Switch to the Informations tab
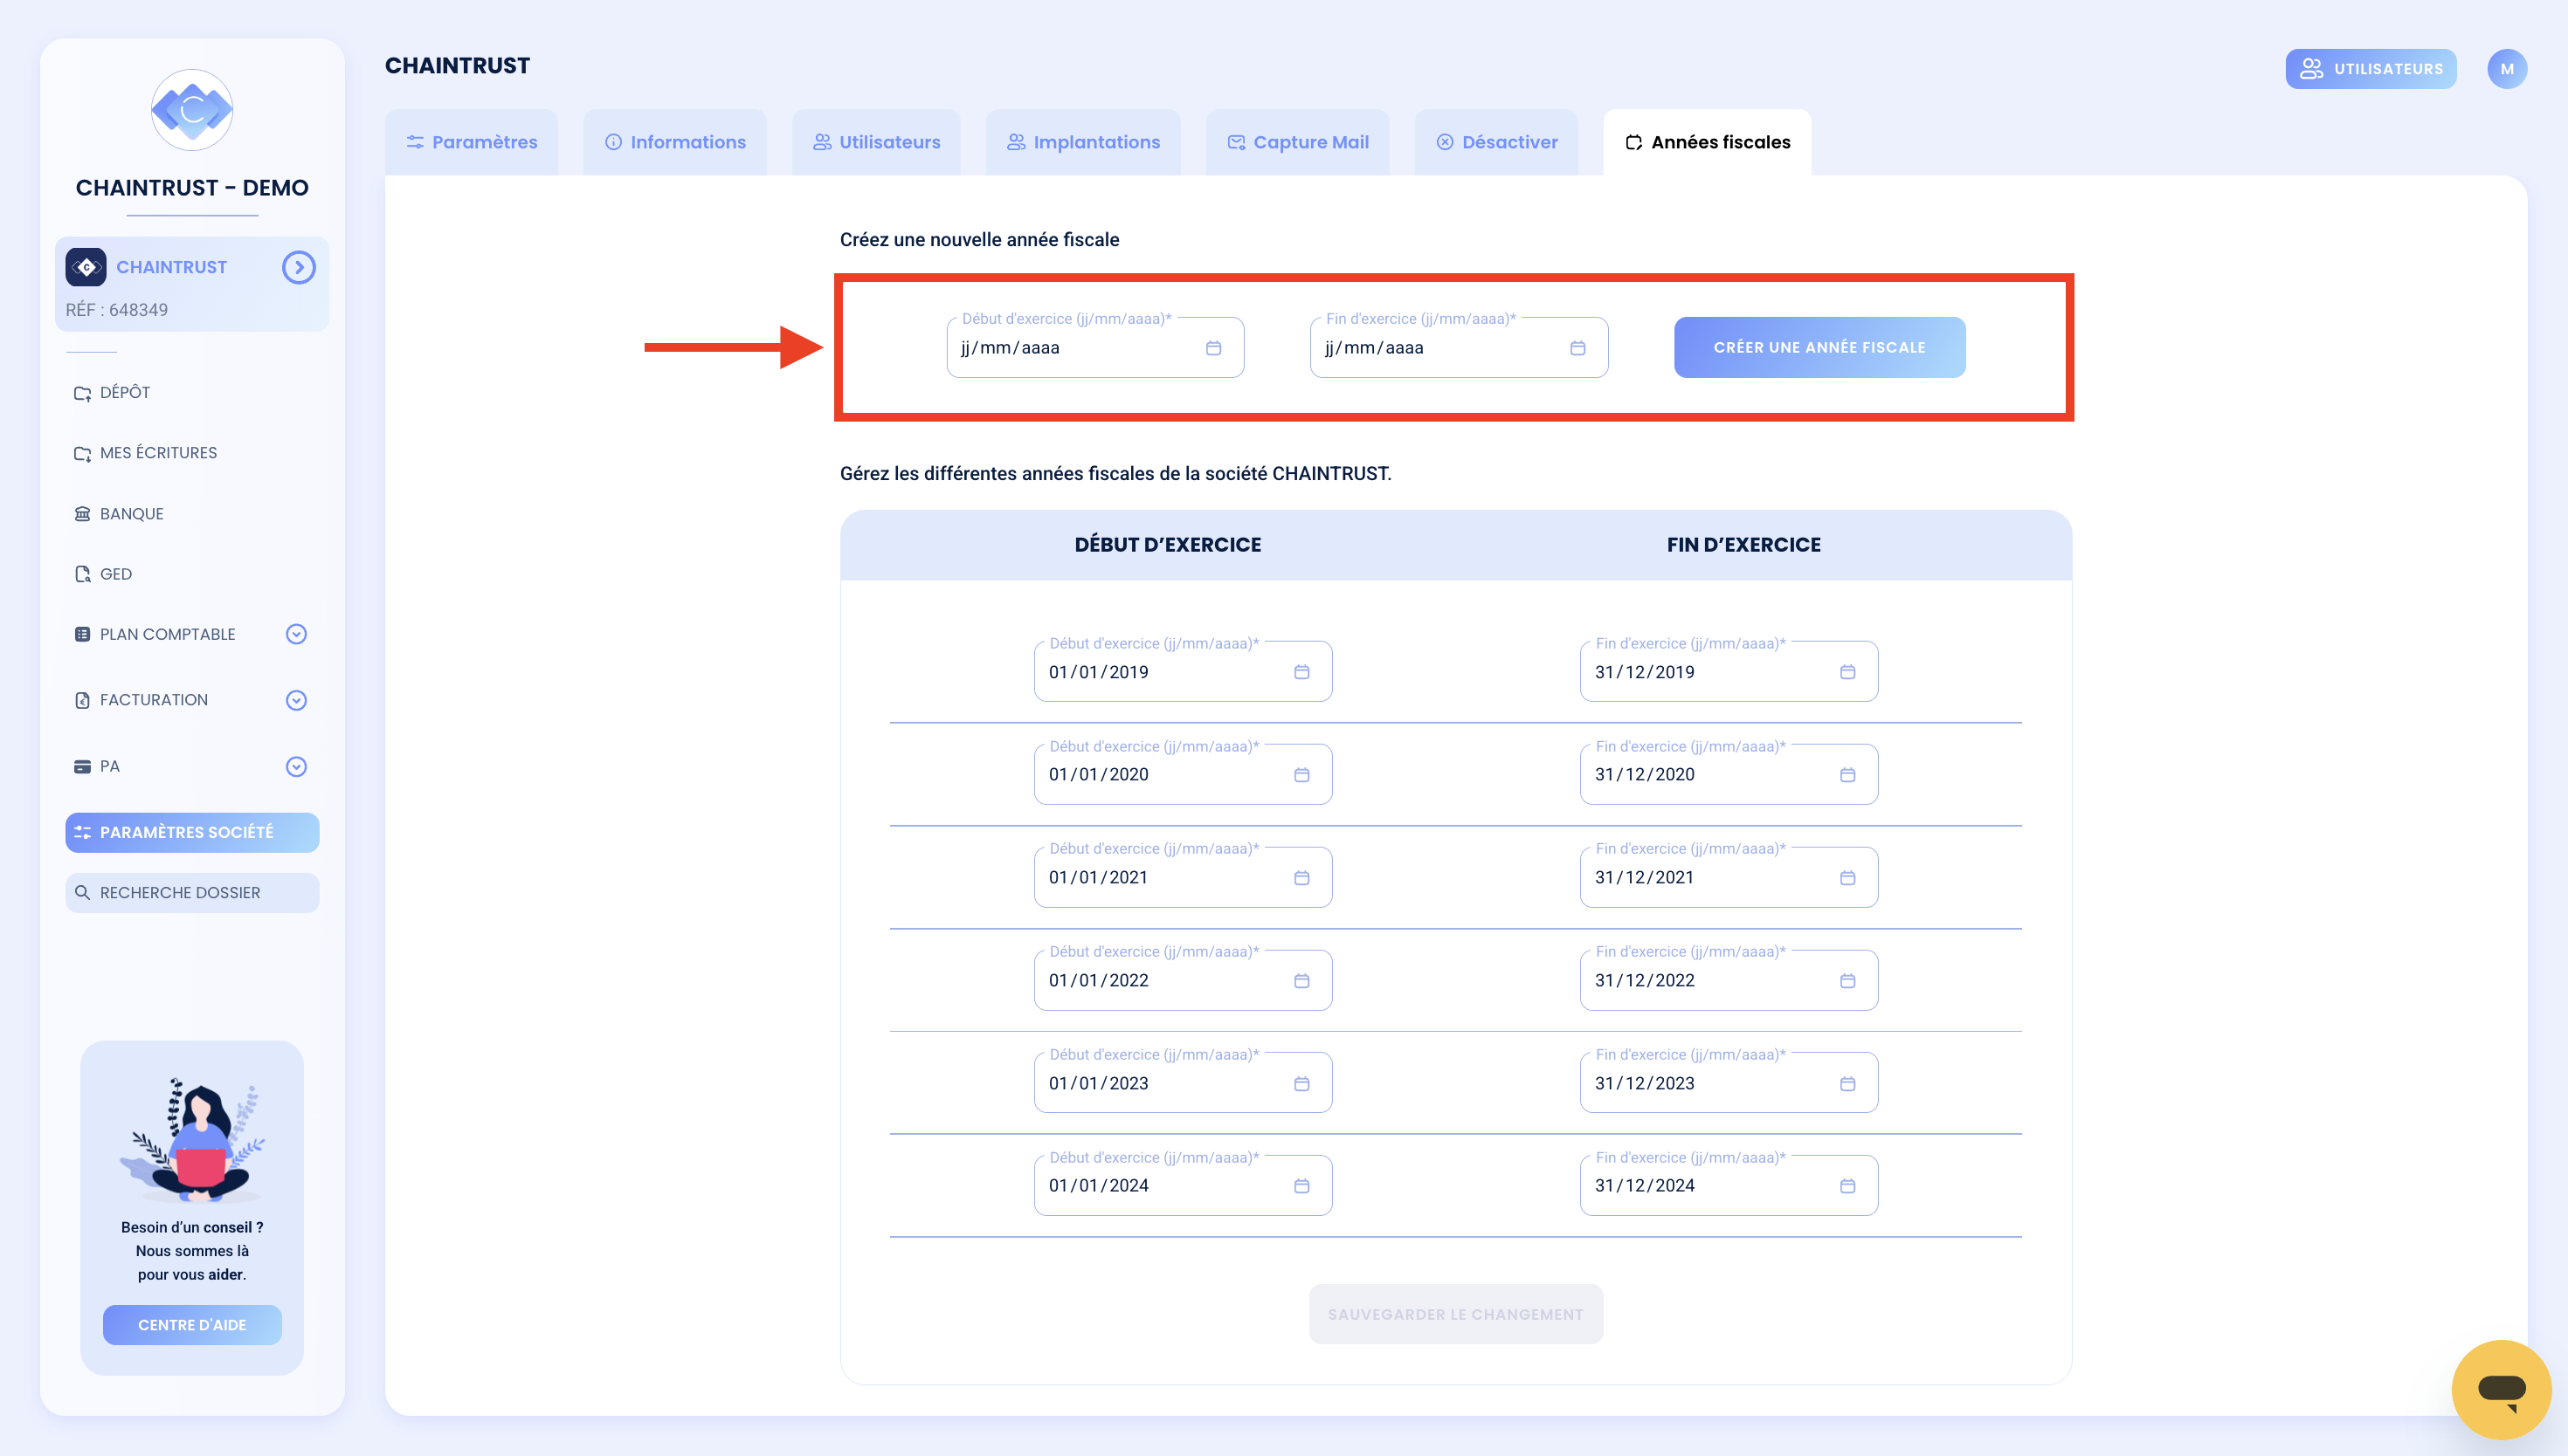 click(675, 142)
